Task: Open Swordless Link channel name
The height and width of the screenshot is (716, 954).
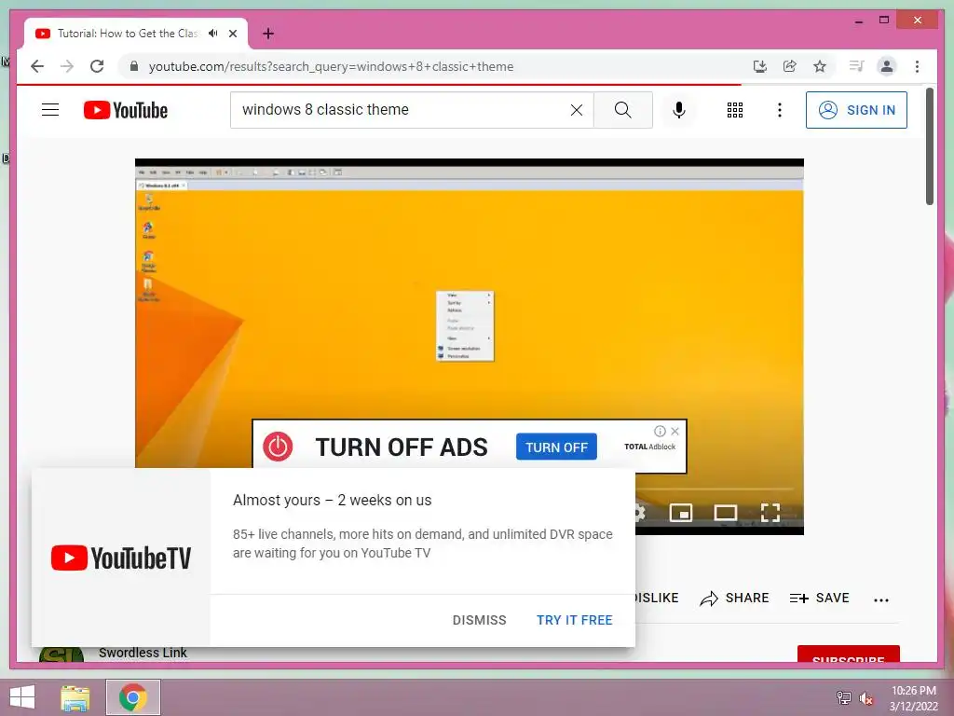Action: point(143,653)
